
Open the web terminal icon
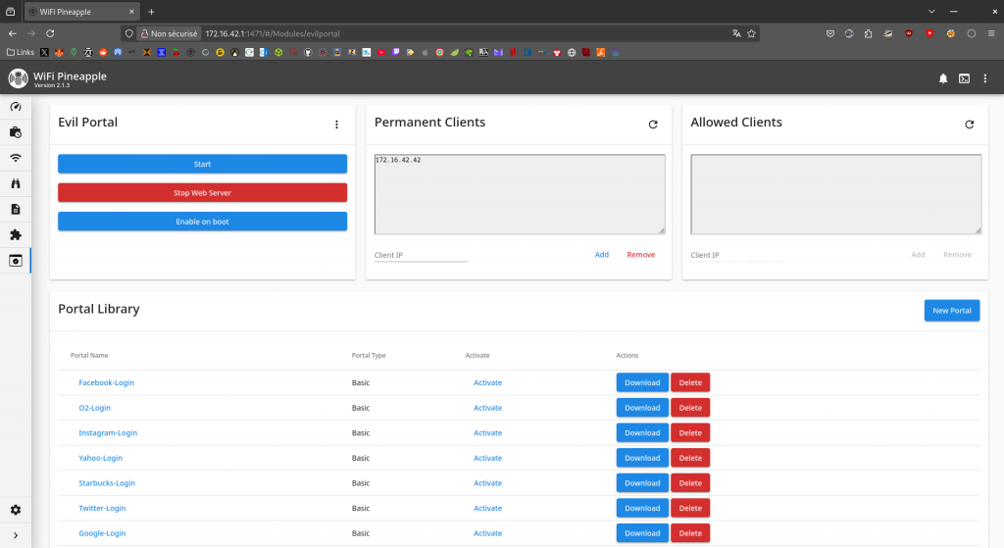click(965, 78)
